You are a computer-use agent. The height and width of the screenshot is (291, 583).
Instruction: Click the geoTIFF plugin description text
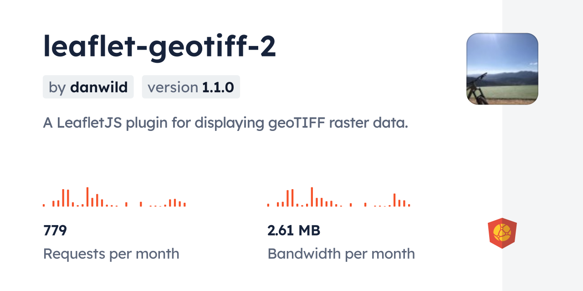pyautogui.click(x=225, y=122)
